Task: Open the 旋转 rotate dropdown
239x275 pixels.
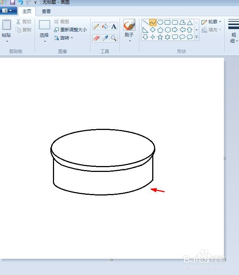Action: (64, 38)
